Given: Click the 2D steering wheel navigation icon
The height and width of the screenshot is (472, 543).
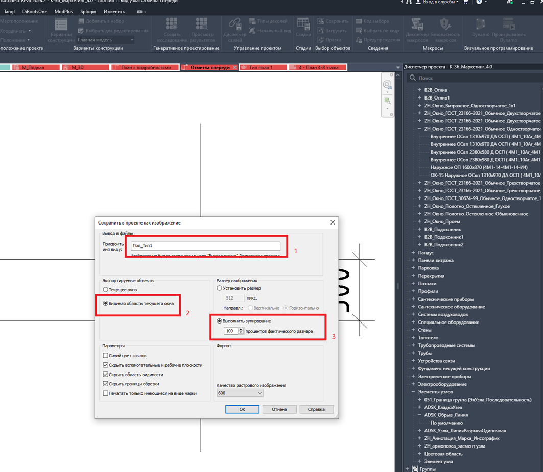Looking at the screenshot, I should coord(387,84).
